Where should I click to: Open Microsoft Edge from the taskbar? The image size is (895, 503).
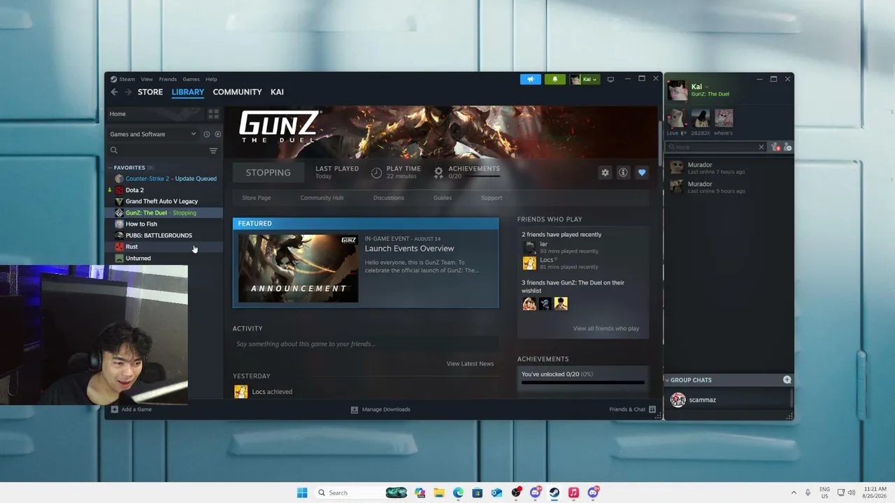[458, 493]
